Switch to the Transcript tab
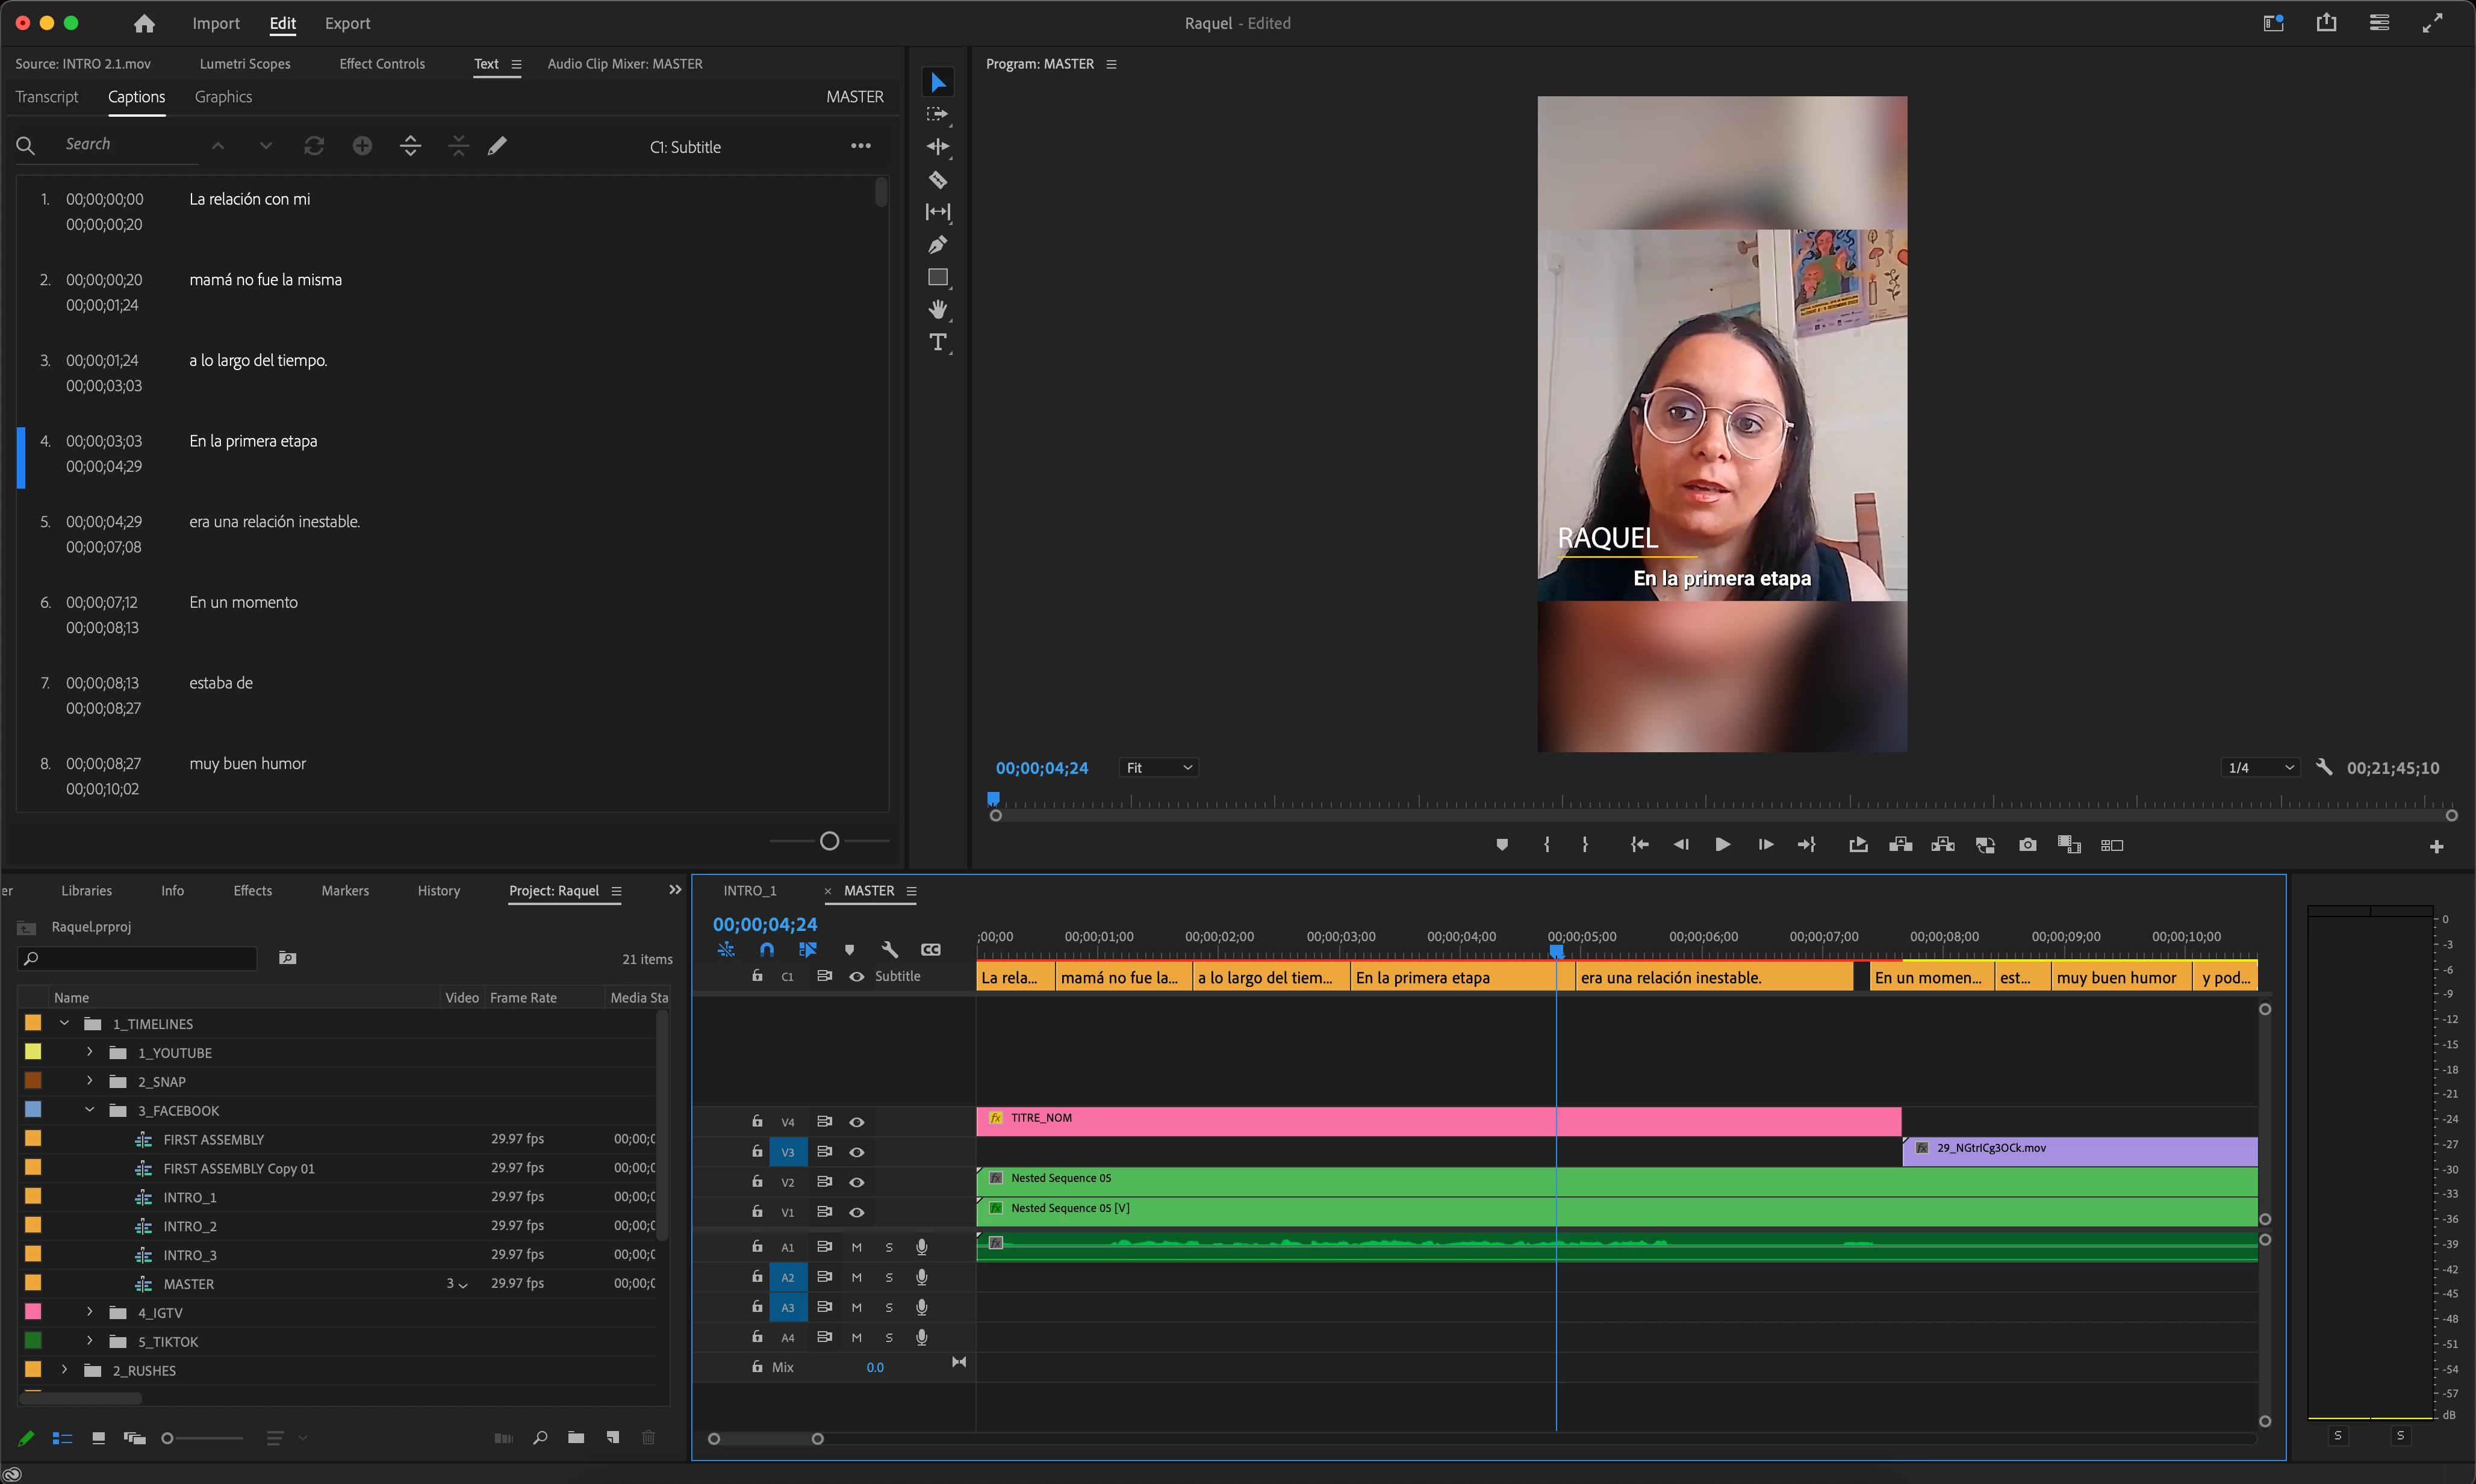This screenshot has width=2476, height=1484. 47,97
